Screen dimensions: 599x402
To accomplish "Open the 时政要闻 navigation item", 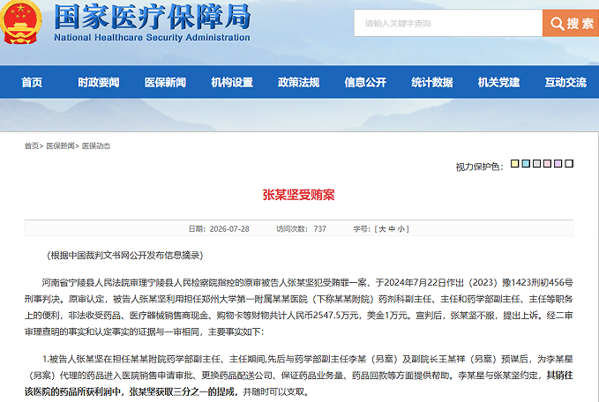I will [99, 82].
